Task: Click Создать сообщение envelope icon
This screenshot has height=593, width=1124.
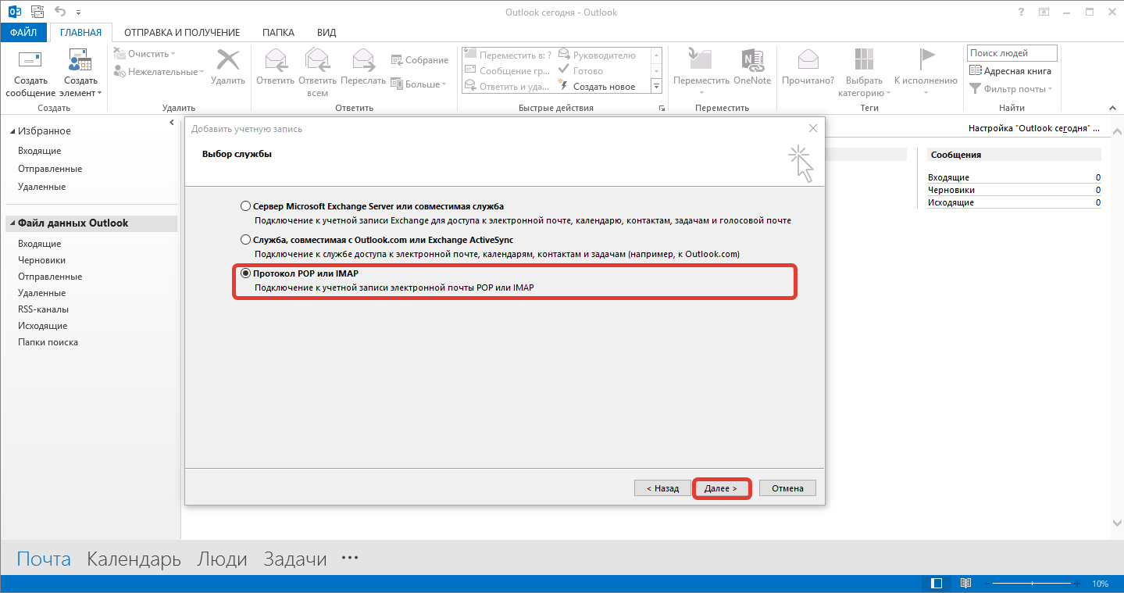Action: (x=30, y=59)
